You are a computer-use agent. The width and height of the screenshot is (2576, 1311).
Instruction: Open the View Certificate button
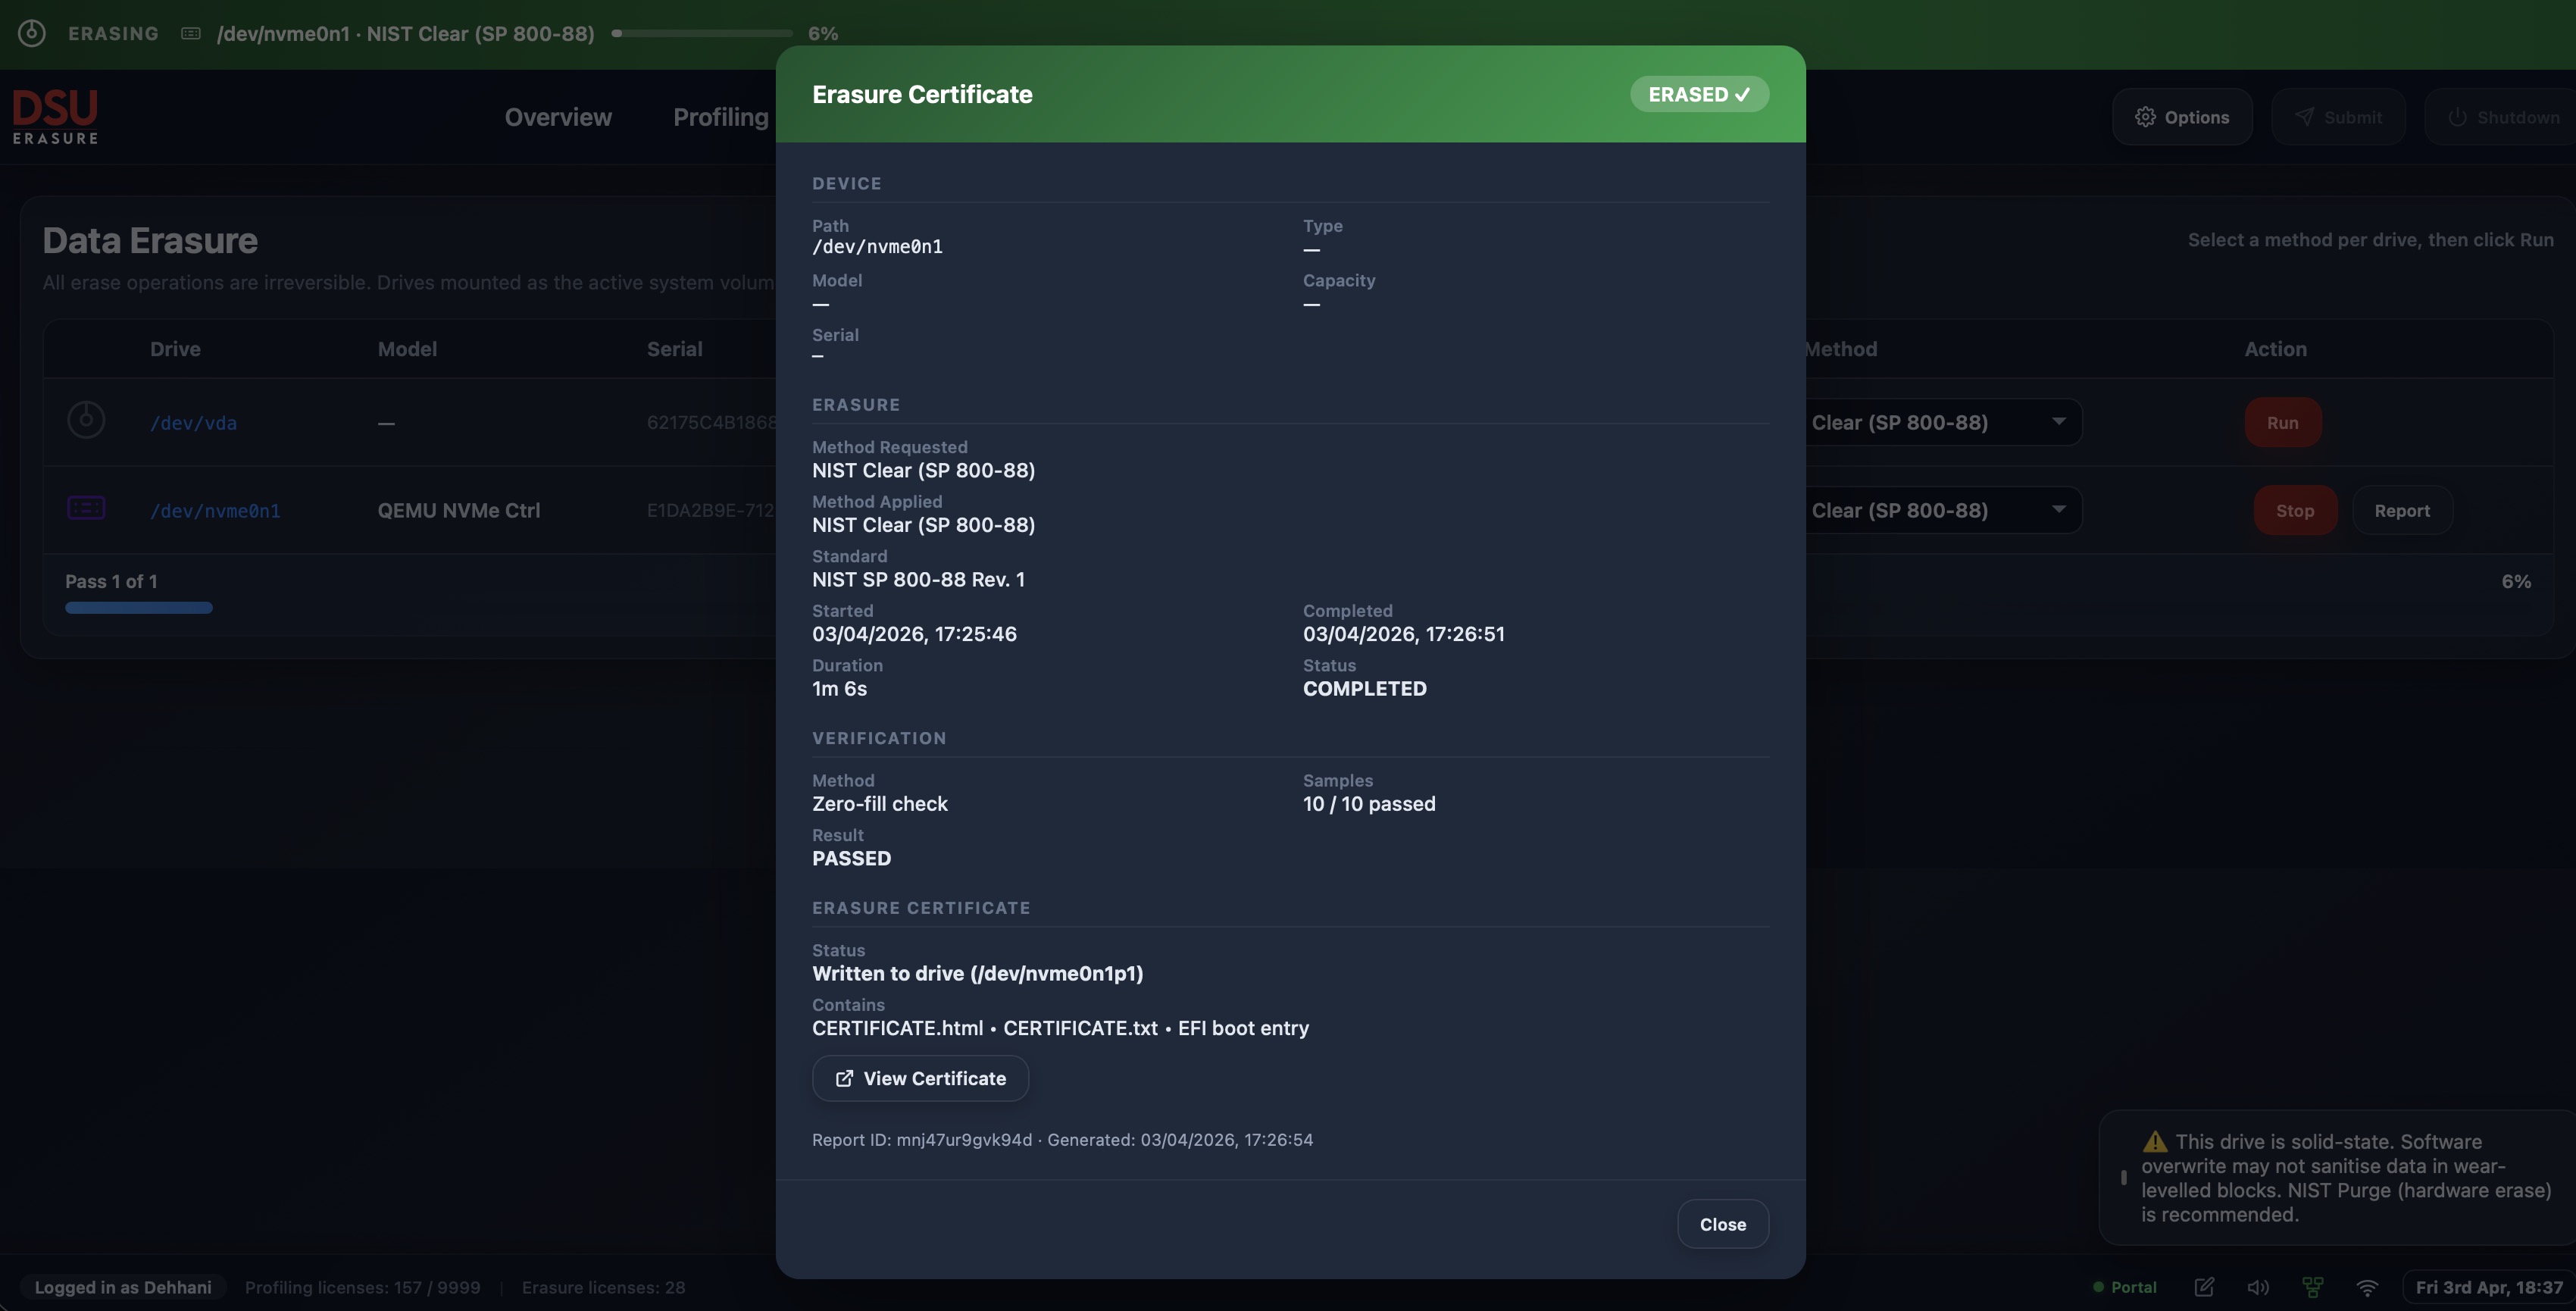pyautogui.click(x=920, y=1078)
